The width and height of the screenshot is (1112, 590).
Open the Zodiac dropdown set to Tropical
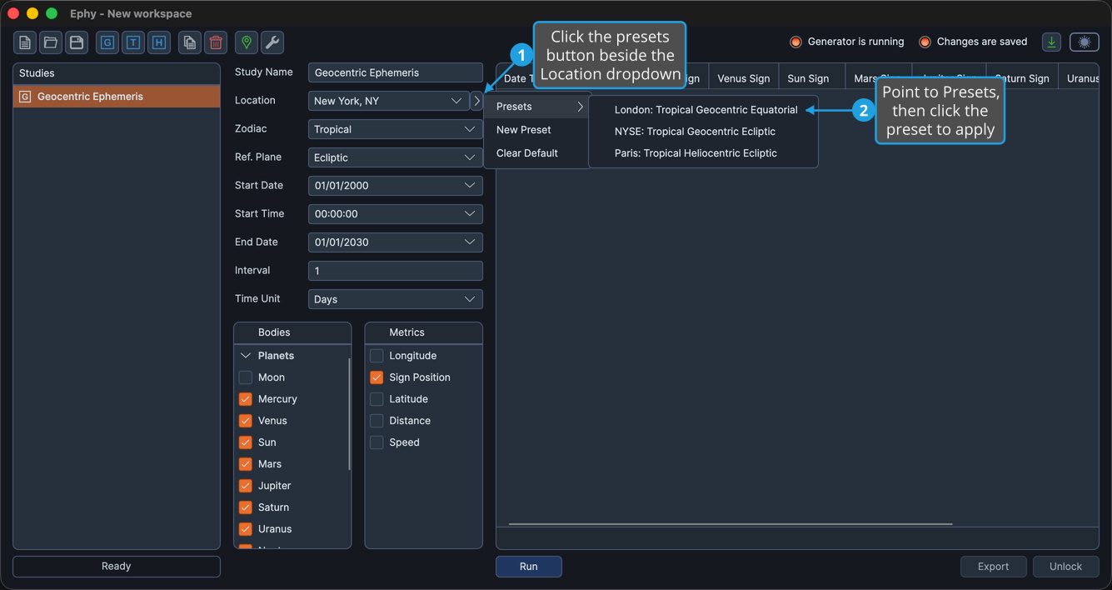pyautogui.click(x=395, y=129)
